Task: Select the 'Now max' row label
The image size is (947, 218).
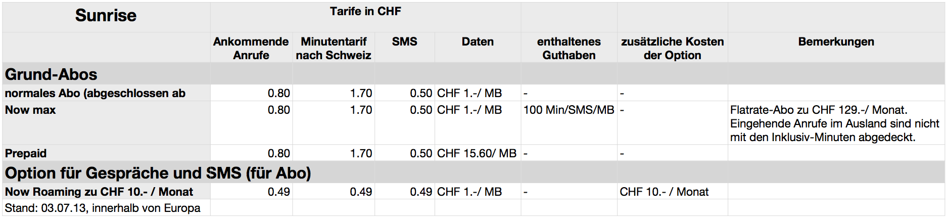Action: [x=30, y=110]
